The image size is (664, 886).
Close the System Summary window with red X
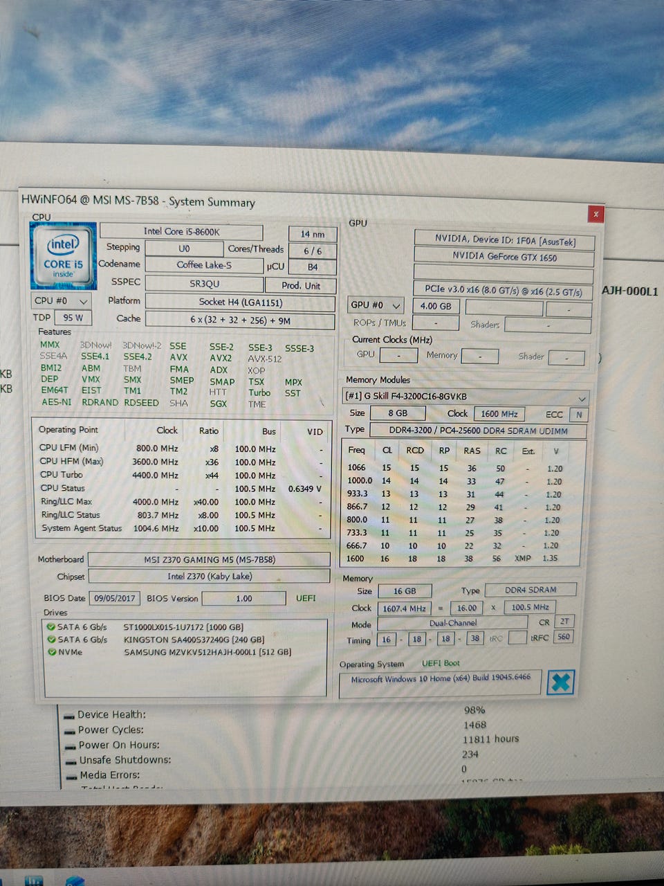click(x=596, y=214)
